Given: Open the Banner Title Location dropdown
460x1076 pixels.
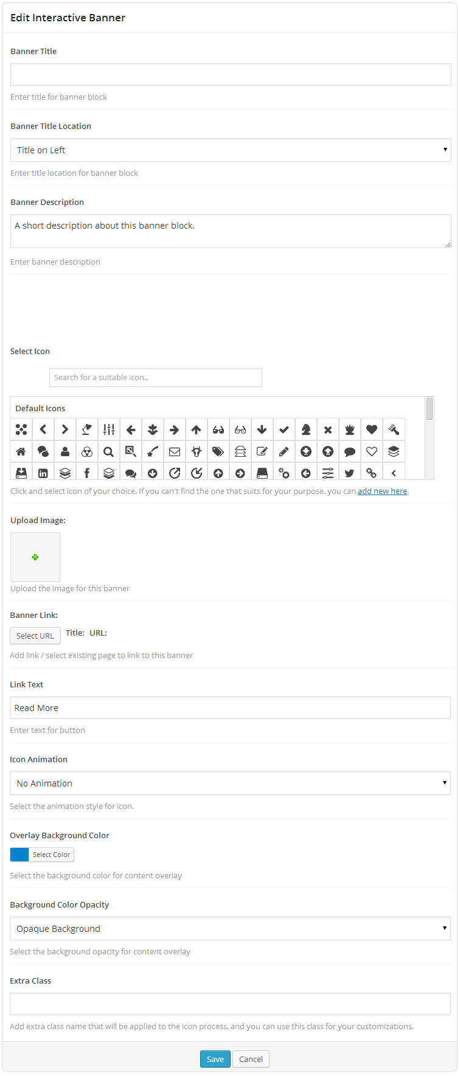Looking at the screenshot, I should coord(231,150).
